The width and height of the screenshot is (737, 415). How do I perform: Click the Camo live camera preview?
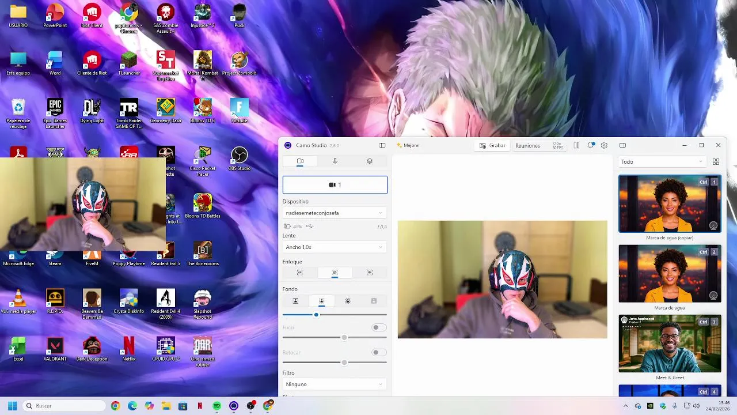(502, 280)
